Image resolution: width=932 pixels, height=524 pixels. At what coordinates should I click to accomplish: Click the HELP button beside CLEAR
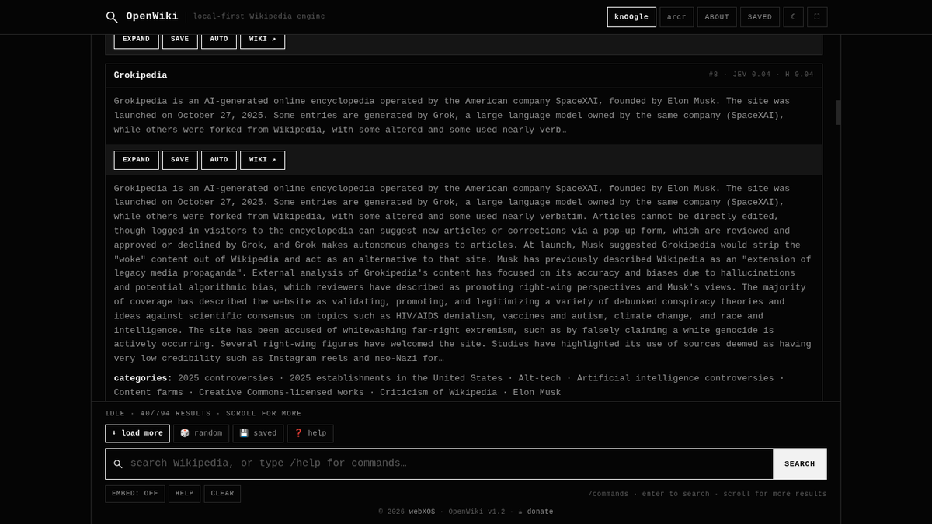click(x=185, y=494)
